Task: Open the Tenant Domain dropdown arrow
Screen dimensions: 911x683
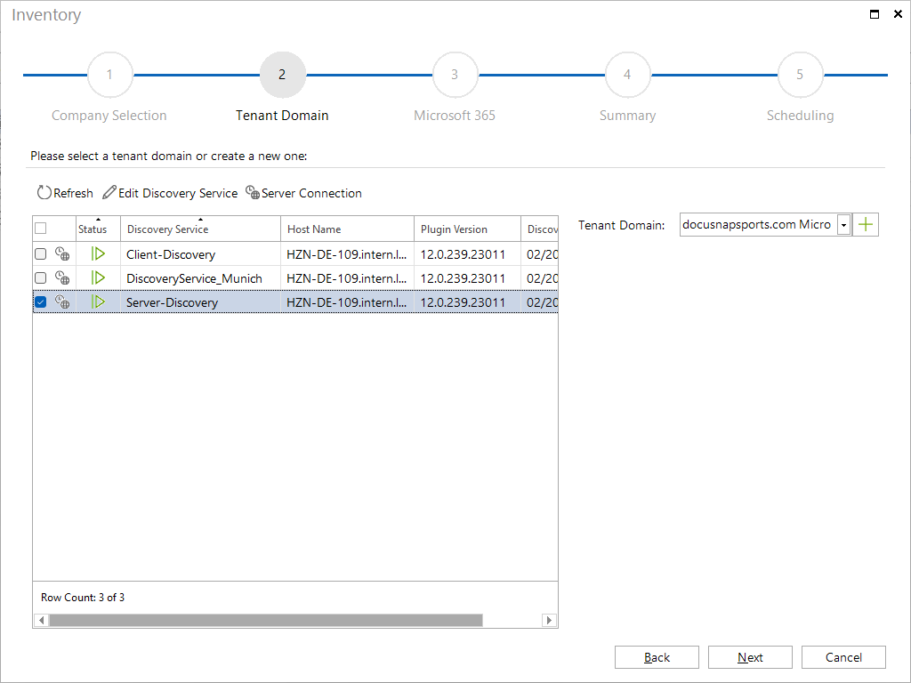Action: (843, 225)
